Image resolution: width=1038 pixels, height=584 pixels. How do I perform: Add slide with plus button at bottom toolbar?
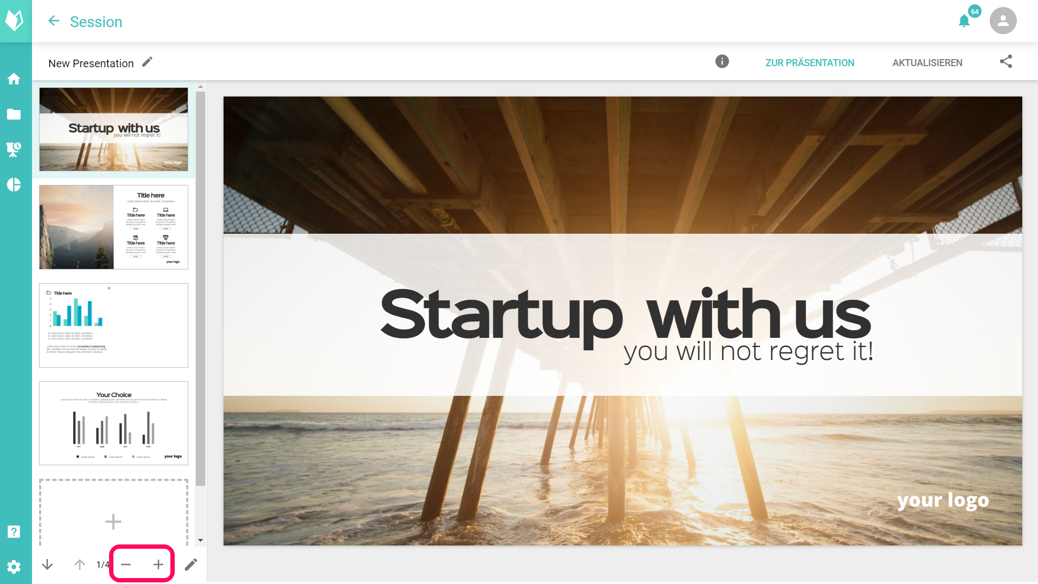(158, 564)
